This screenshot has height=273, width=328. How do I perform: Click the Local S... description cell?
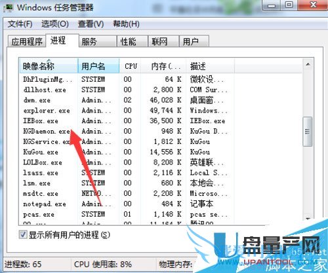(x=209, y=173)
